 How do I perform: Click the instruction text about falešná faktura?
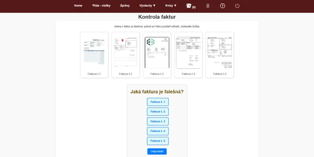[157, 26]
